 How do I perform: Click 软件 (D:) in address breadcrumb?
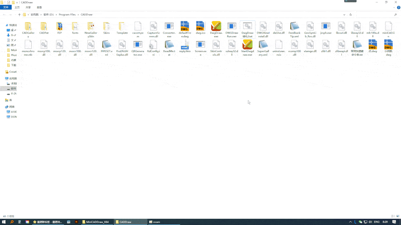tap(49, 15)
